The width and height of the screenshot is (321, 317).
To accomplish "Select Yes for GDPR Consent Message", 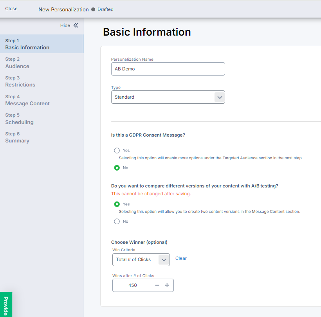I will (x=117, y=151).
